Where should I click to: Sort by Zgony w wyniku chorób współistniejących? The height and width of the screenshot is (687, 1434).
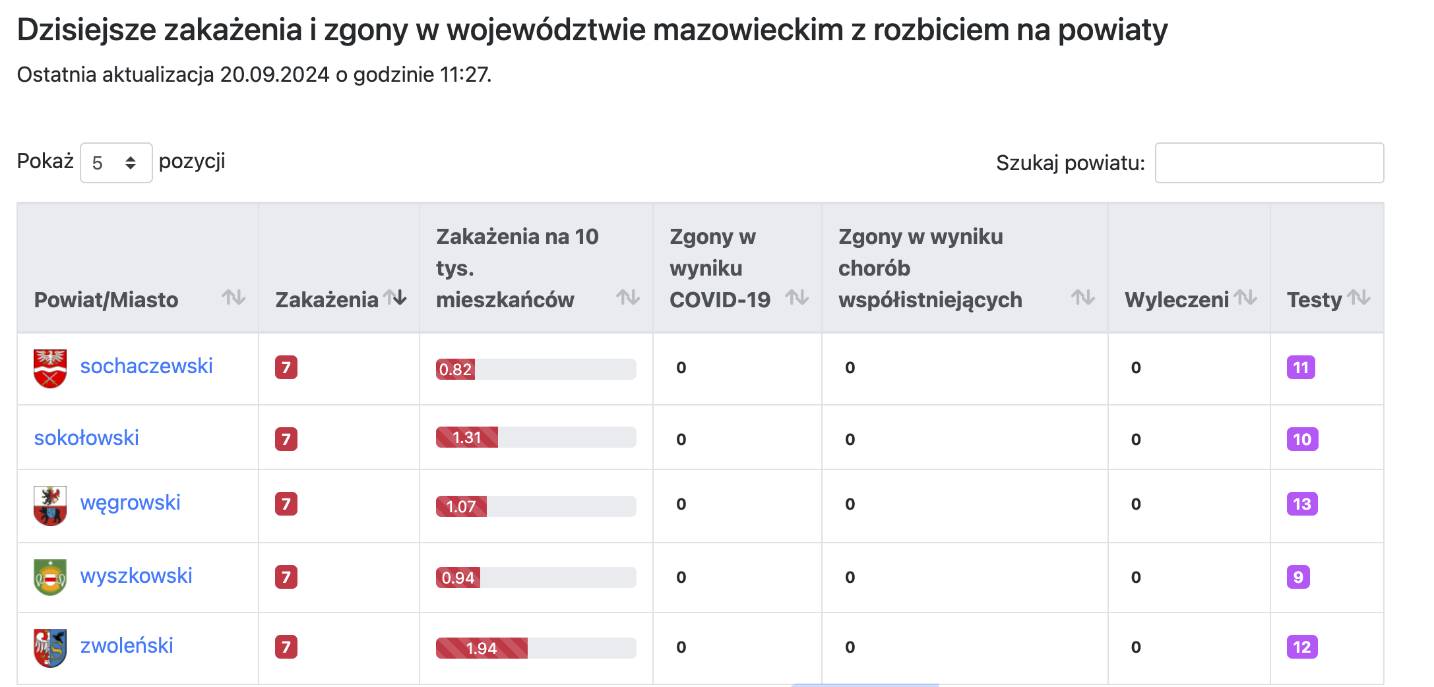tap(1083, 298)
